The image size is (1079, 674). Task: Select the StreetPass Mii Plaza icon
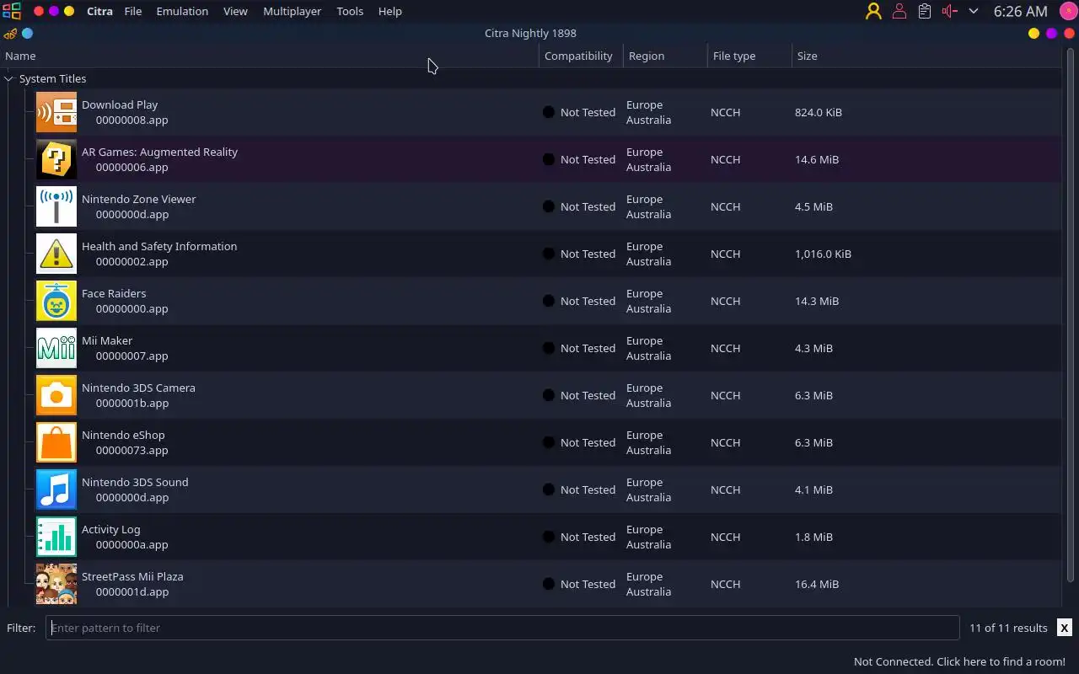pos(56,584)
